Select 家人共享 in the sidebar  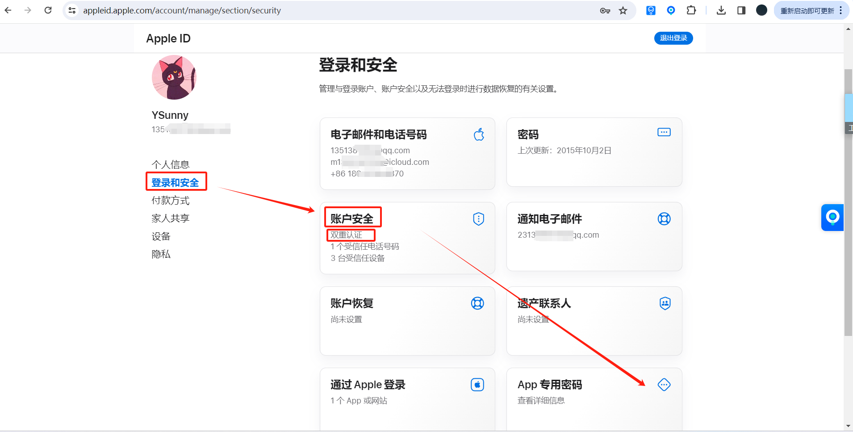click(x=171, y=218)
